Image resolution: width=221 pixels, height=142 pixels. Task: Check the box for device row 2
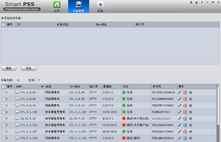pyautogui.click(x=4, y=99)
